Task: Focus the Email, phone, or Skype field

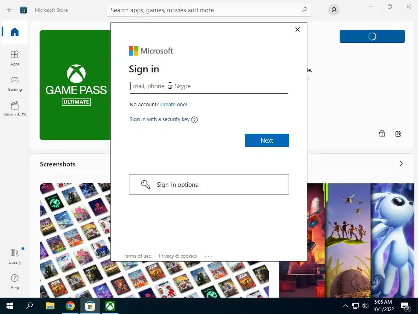Action: (x=209, y=86)
